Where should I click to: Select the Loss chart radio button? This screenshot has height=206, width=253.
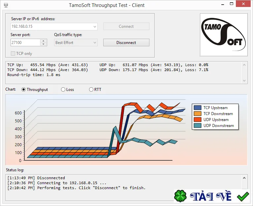point(63,89)
